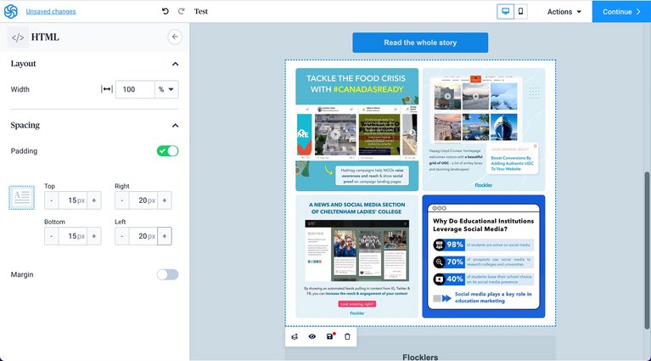
Task: Increase Top padding
Action: tap(94, 200)
